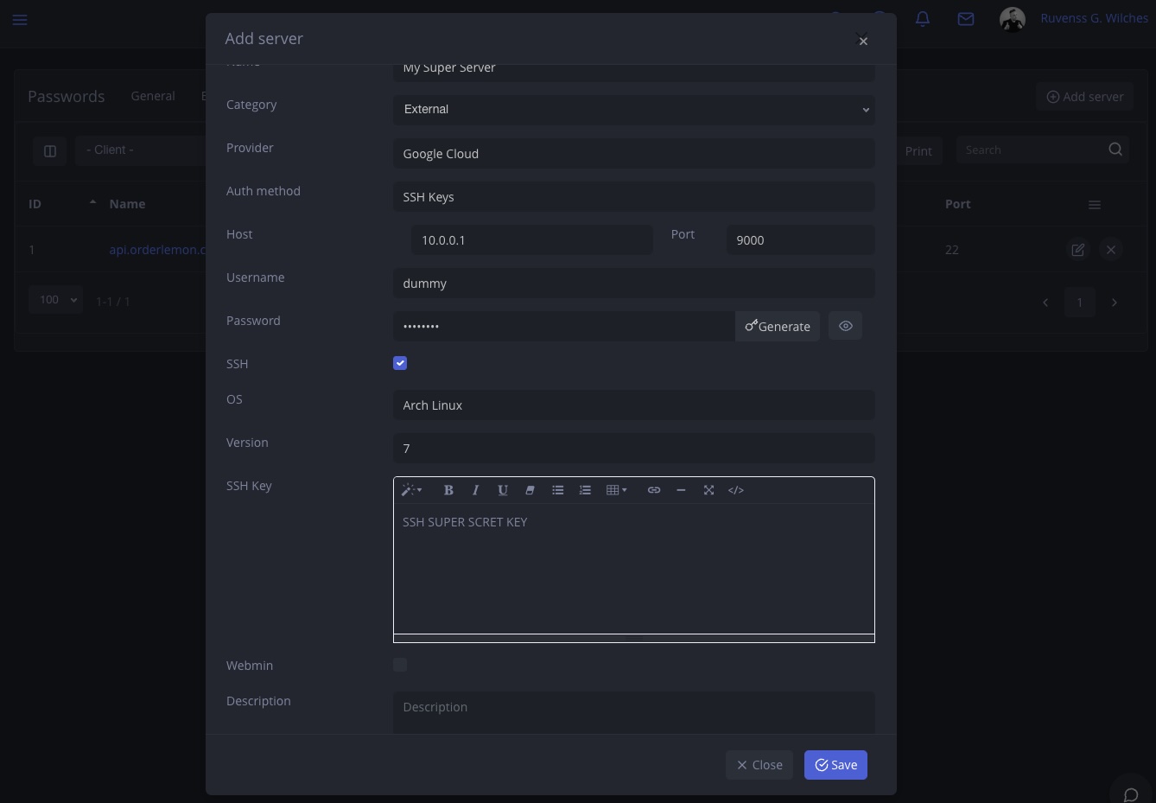Remove formatting with the eraser tool
Screen dimensions: 1156x803
point(530,490)
